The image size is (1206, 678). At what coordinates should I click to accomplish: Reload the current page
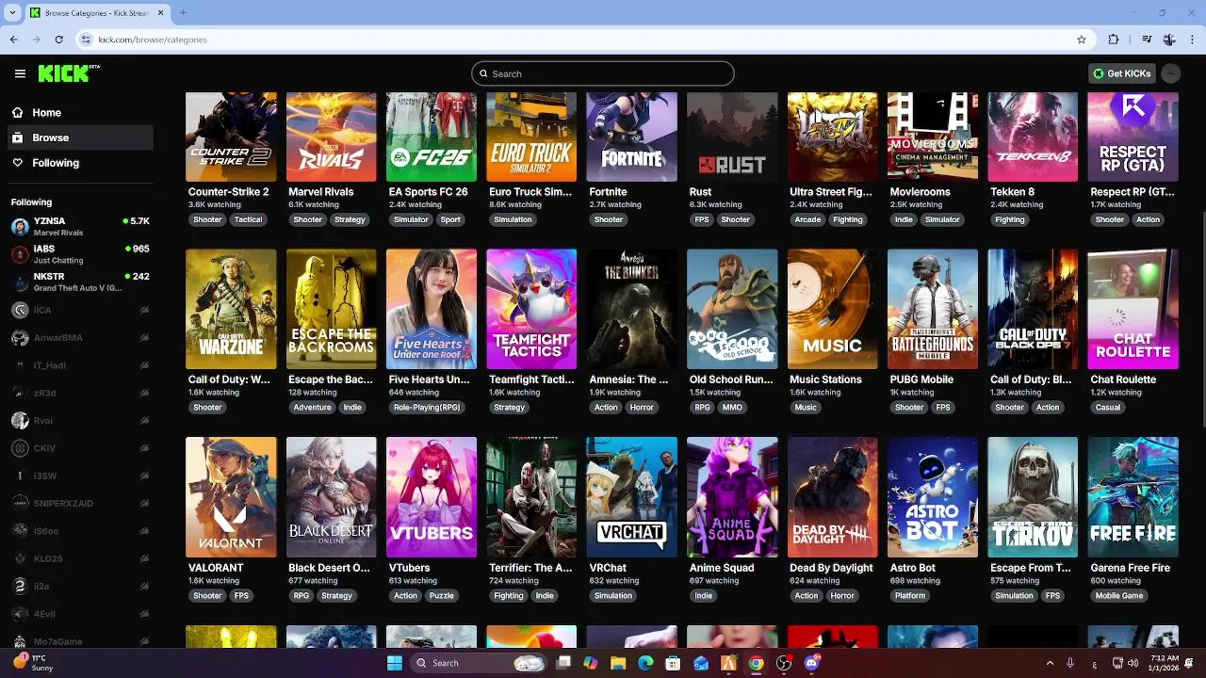[x=58, y=40]
